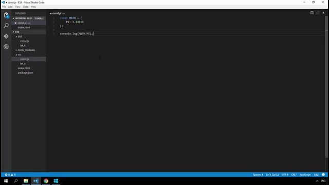This screenshot has height=185, width=329.
Task: Open Windows Start menu
Action: [6, 181]
